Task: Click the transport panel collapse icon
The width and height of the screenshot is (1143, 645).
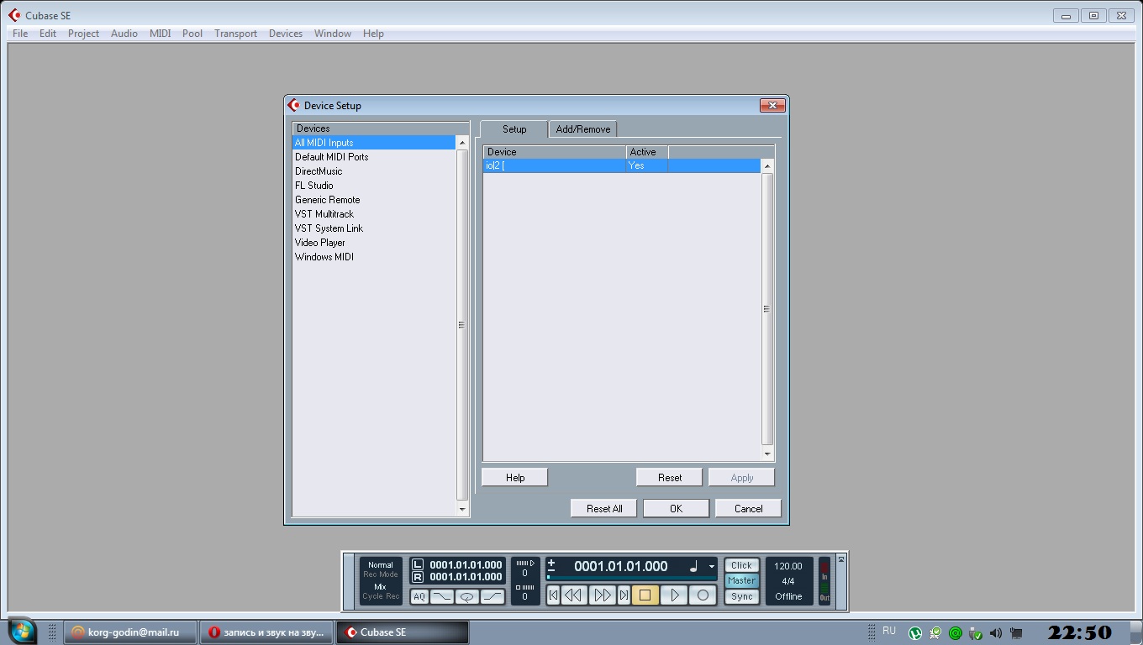Action: [x=840, y=559]
